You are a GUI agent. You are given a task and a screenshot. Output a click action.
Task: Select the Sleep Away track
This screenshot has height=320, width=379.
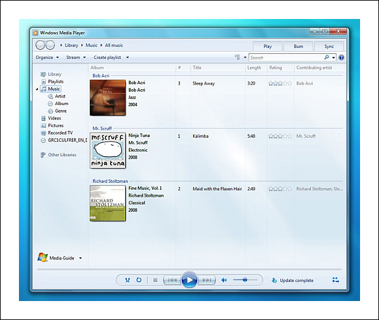click(203, 83)
